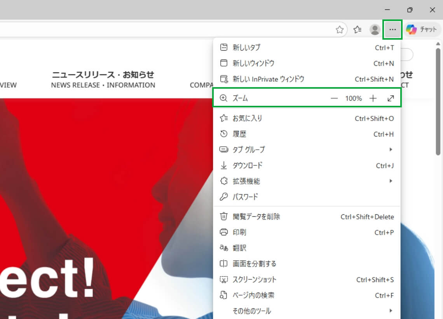Click the plus to increase zoom level
Screen dimensions: 443x319
click(x=373, y=98)
